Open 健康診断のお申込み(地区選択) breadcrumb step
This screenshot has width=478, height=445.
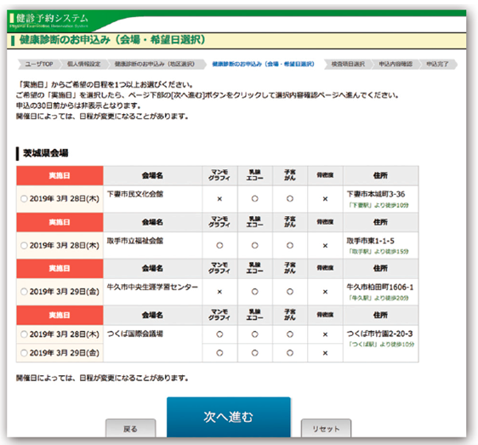(x=155, y=64)
